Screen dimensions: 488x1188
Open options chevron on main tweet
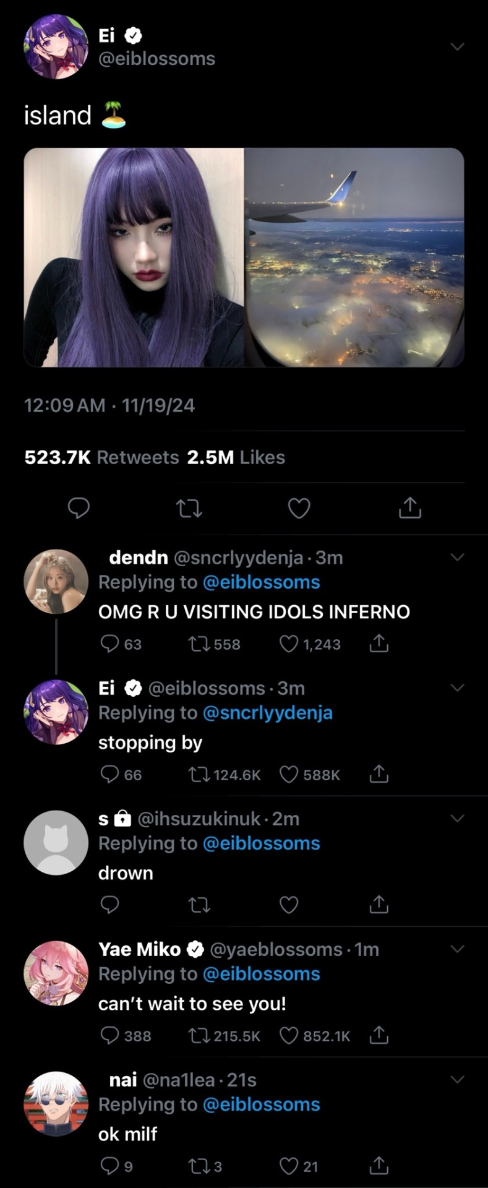(457, 47)
